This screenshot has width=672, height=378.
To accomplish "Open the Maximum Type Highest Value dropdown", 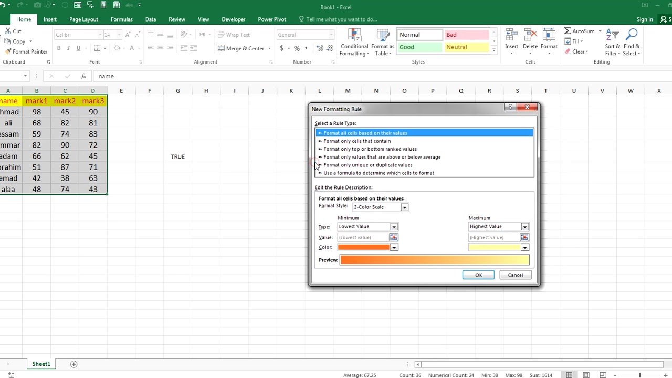I will 524,227.
